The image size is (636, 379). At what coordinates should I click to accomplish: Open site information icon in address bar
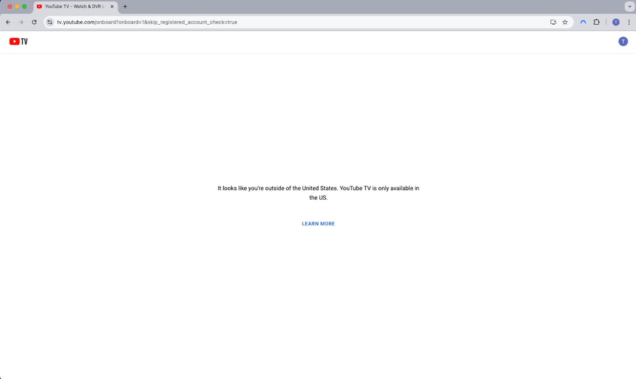tap(50, 22)
